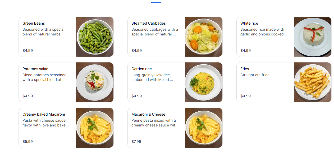Click the $5.99 price label
This screenshot has width=334, height=159.
point(28,142)
